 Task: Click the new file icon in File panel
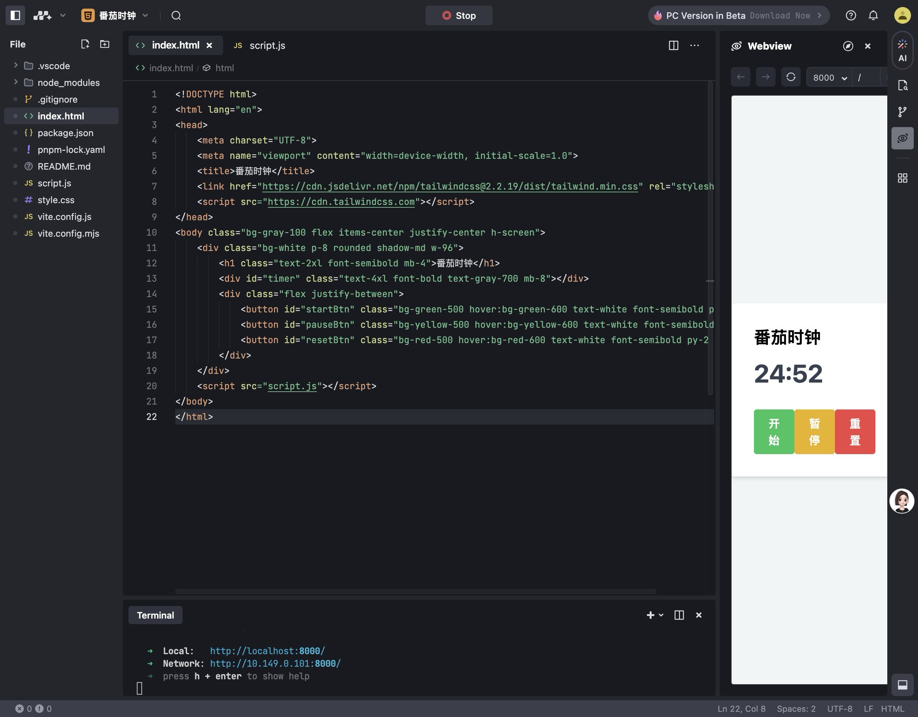[85, 44]
